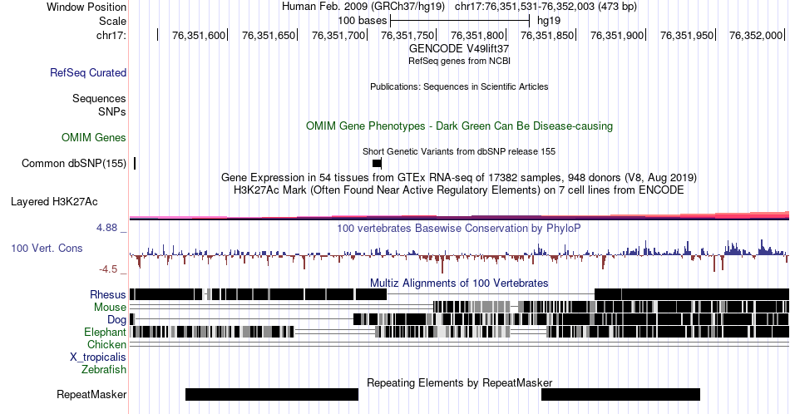The width and height of the screenshot is (790, 414).
Task: Click the 76,352,000 ruler position
Action: click(756, 35)
